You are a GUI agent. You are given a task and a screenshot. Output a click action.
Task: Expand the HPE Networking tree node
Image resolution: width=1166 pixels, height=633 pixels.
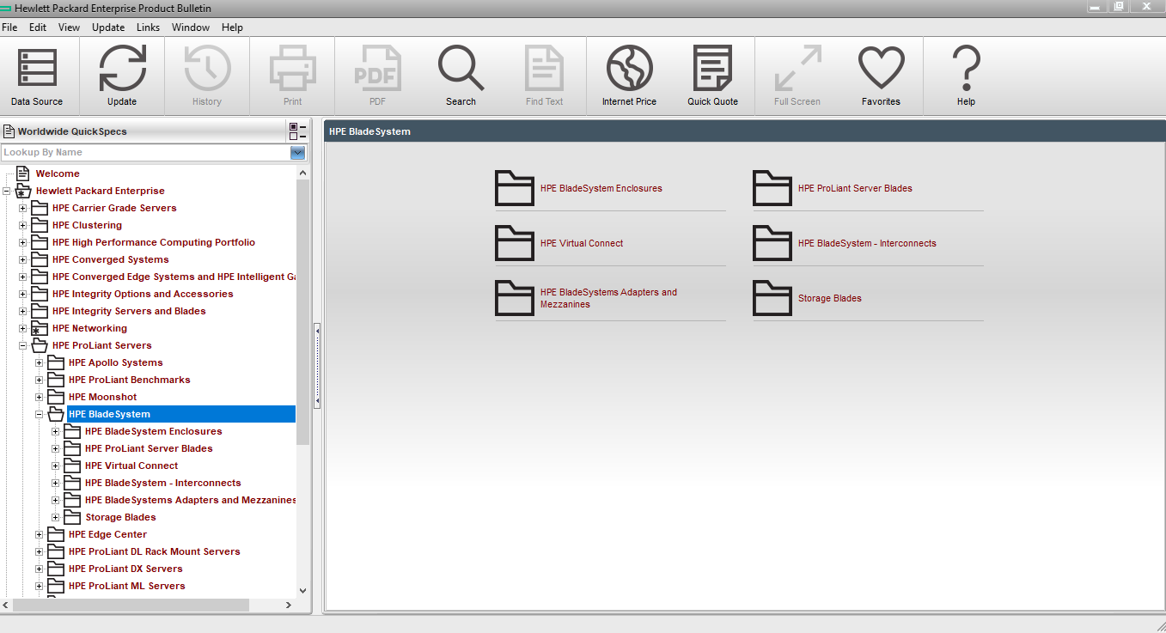tap(22, 328)
